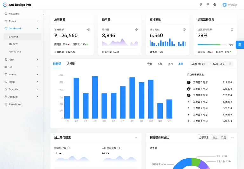Screen dimensions: 244x169
Task: Expand the Form menu chevron
Action: tap(37, 59)
